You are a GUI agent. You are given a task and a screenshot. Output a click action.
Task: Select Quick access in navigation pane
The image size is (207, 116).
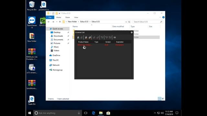pos(58,29)
